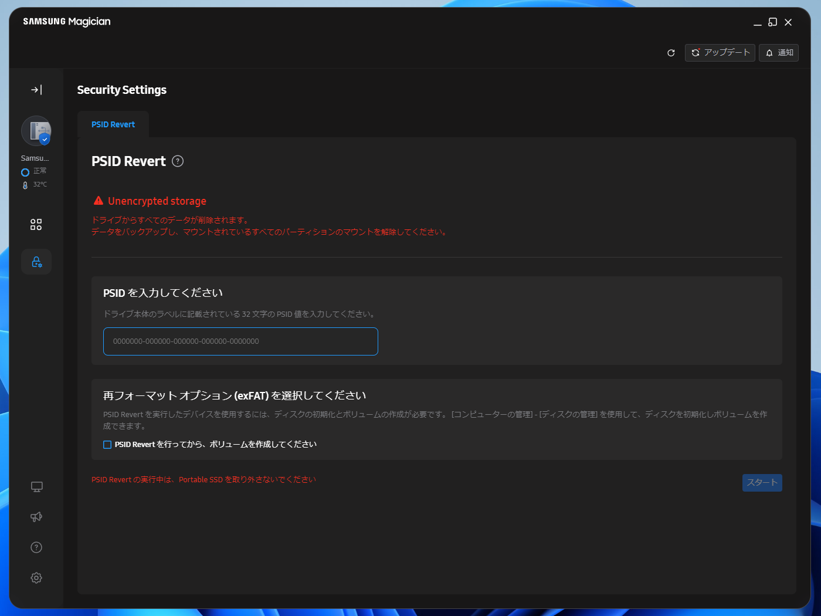Click the Portable SSD removal warning text
This screenshot has width=821, height=616.
pos(204,480)
